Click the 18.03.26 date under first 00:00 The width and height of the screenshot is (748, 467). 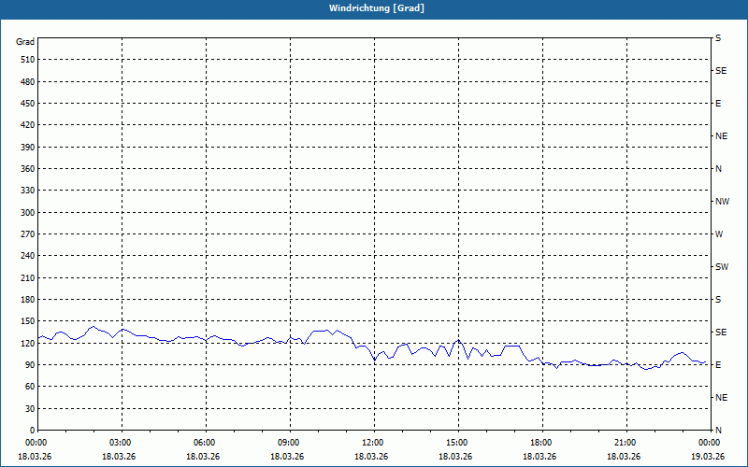click(x=35, y=457)
